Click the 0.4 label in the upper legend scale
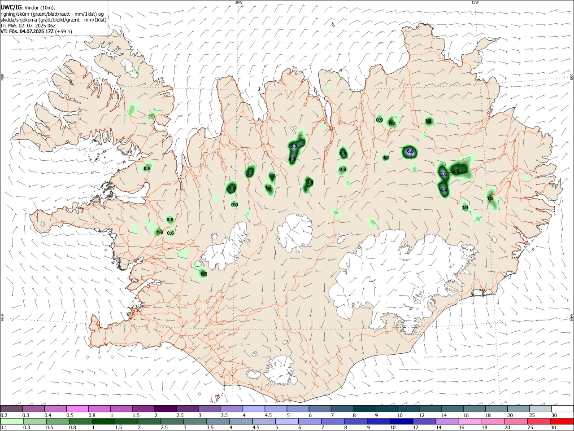The height and width of the screenshot is (431, 574). [x=48, y=415]
